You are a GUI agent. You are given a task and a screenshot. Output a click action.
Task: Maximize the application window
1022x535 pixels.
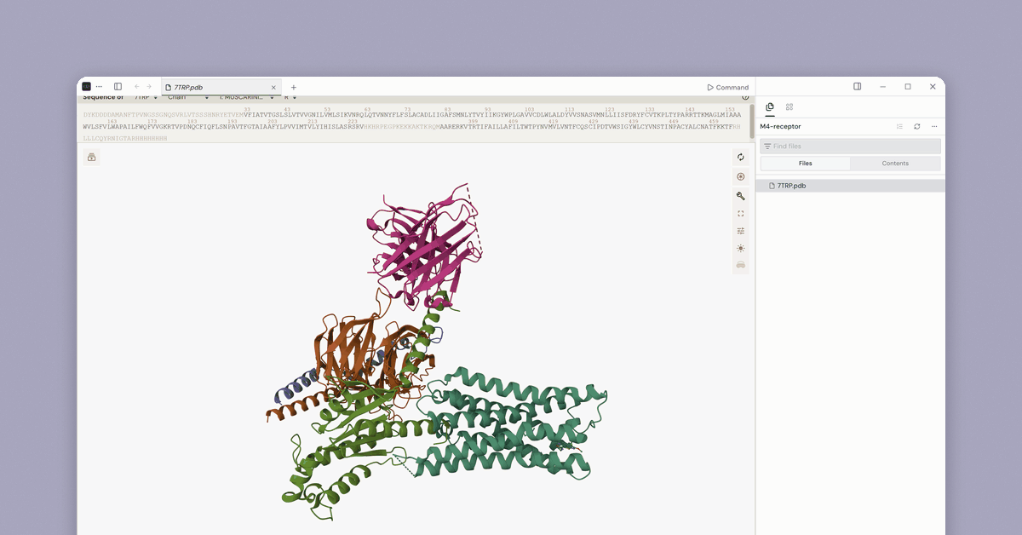pos(908,87)
